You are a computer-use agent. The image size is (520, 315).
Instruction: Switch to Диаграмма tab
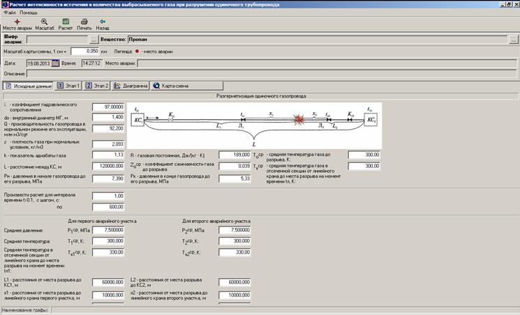(131, 86)
